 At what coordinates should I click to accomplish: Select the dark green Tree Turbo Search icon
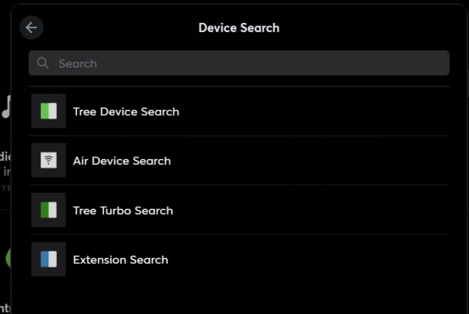pyautogui.click(x=48, y=210)
